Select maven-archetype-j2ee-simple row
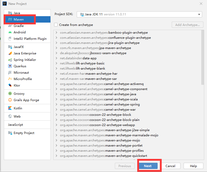The image size is (207, 172). [x=127, y=130]
